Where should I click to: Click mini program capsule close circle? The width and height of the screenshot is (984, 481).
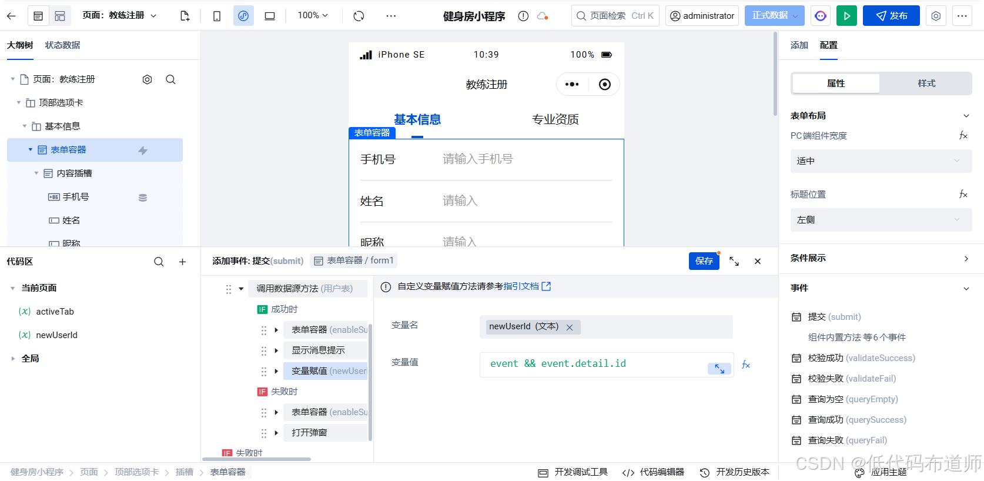point(604,85)
